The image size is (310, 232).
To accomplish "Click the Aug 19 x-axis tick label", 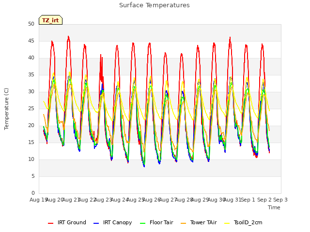I will [38, 200].
